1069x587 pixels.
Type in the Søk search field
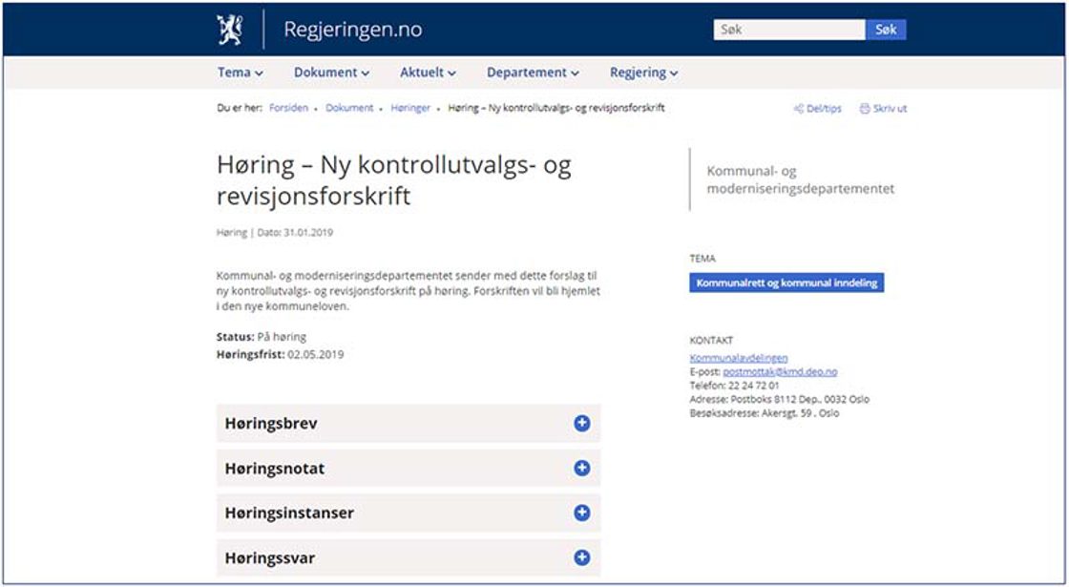pos(788,30)
